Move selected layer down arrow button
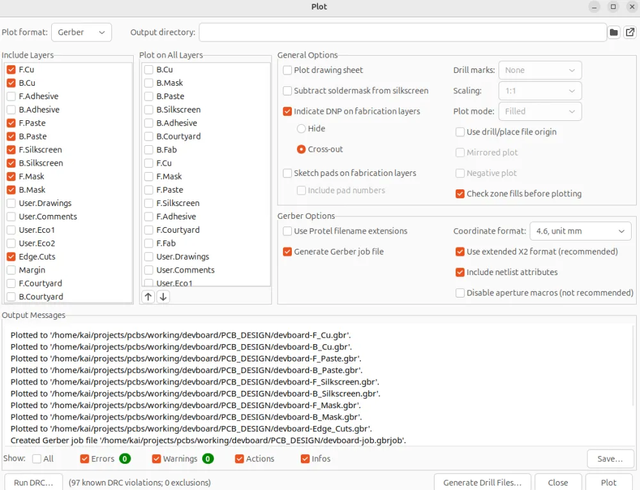The width and height of the screenshot is (640, 490). click(x=163, y=297)
